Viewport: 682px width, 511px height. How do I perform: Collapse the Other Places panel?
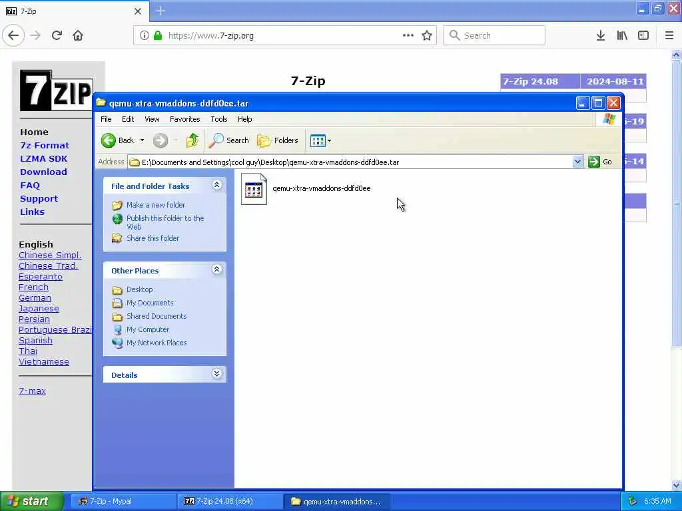[216, 270]
